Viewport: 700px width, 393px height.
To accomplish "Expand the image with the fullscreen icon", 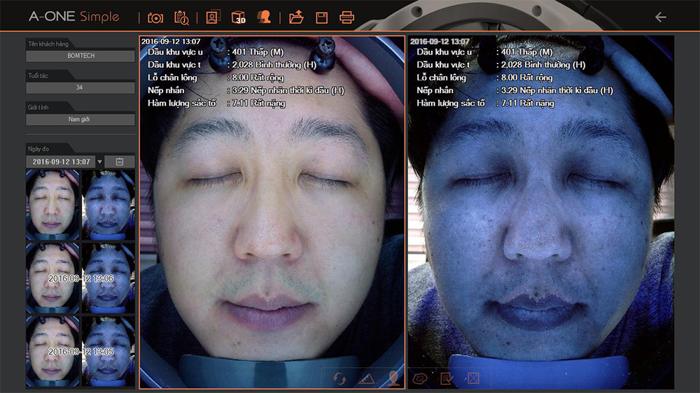I will point(473,379).
